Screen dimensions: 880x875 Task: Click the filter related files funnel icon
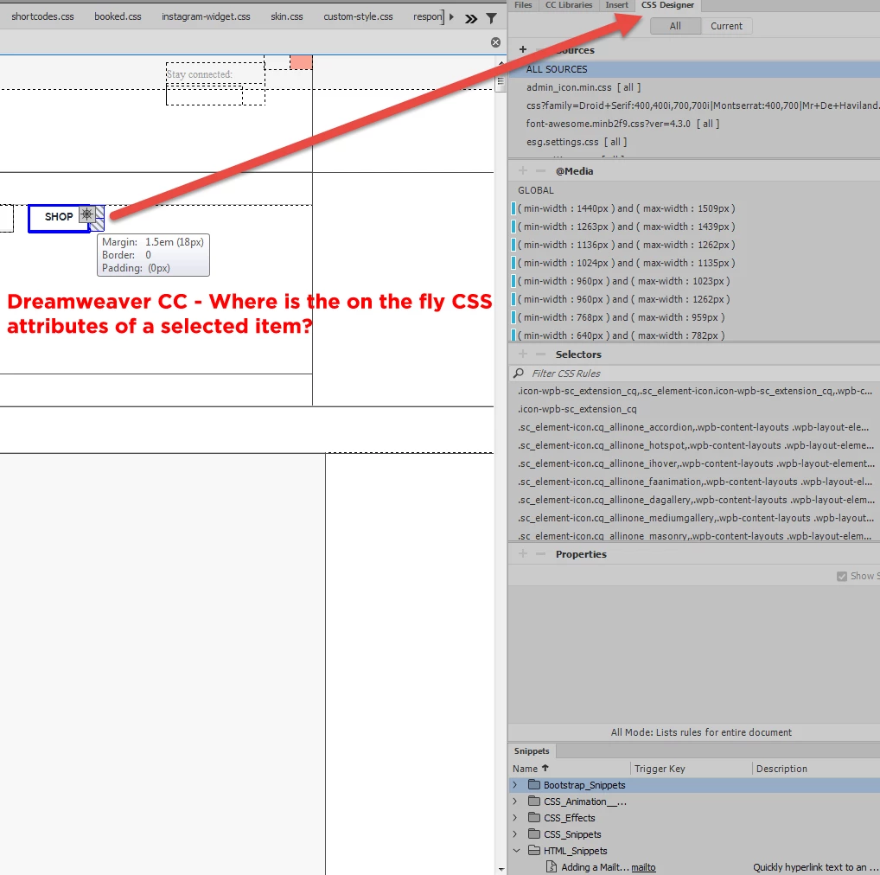tap(492, 18)
